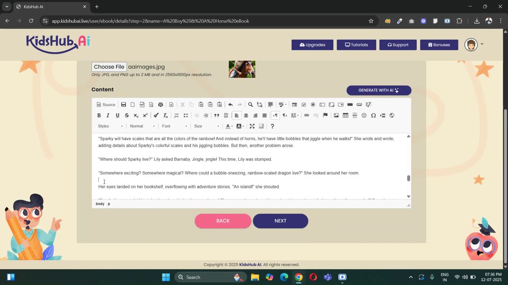508x285 pixels.
Task: Click the Select All icon
Action: (270, 104)
